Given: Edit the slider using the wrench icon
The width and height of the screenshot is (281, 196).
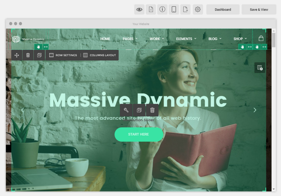Looking at the screenshot, I should point(125,110).
